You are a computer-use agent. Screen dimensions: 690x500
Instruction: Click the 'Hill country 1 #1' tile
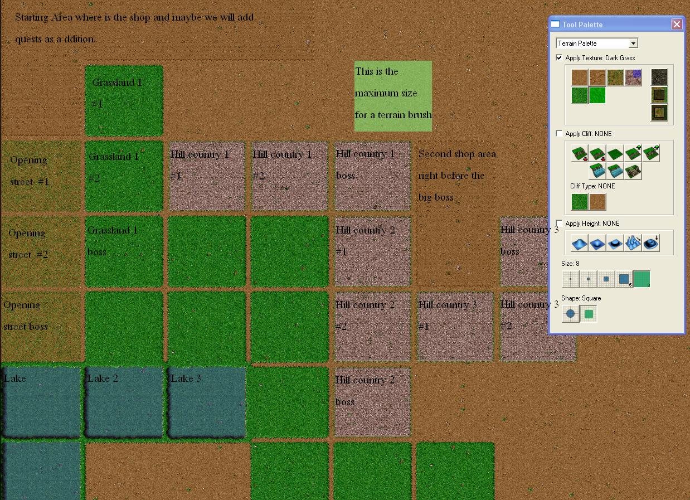coord(207,176)
